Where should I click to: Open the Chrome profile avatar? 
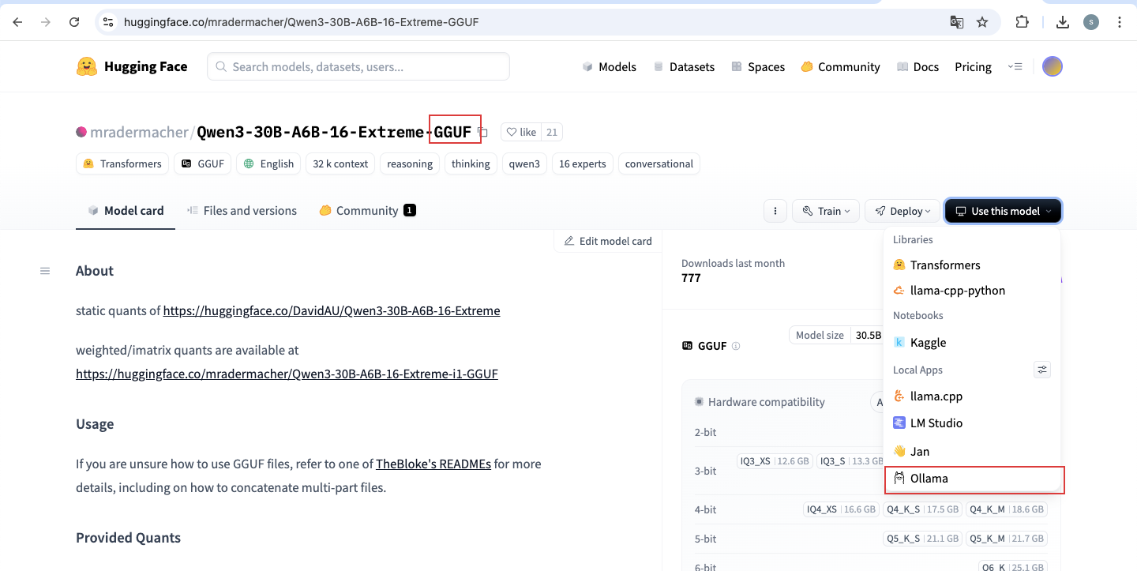pyautogui.click(x=1091, y=22)
